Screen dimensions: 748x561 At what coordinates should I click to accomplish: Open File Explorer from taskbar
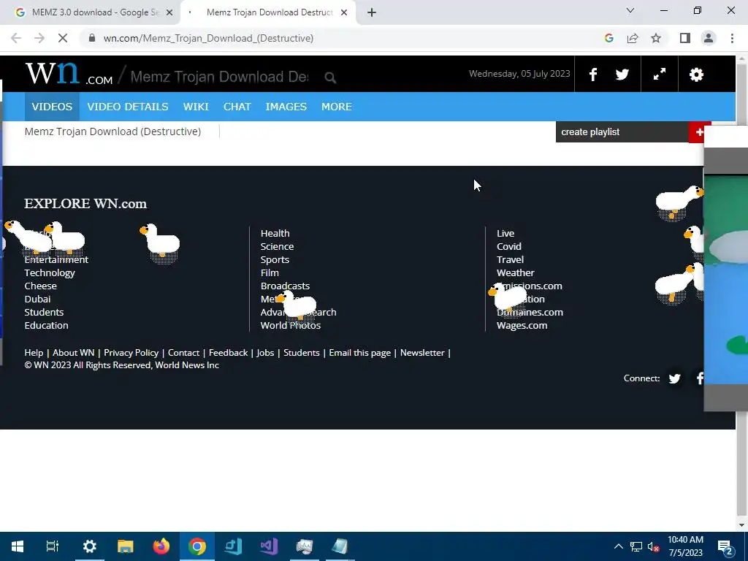[x=126, y=546]
